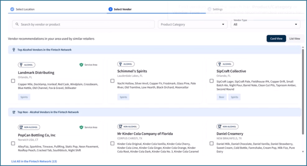Viewport: 307px width, 166px height.
Task: Check the Daniel Creamery vendor box
Action: click(211, 143)
